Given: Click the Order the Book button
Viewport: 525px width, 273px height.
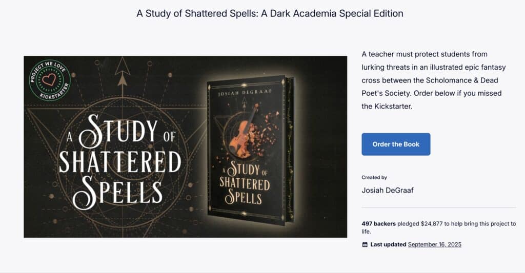Looking at the screenshot, I should pyautogui.click(x=396, y=144).
